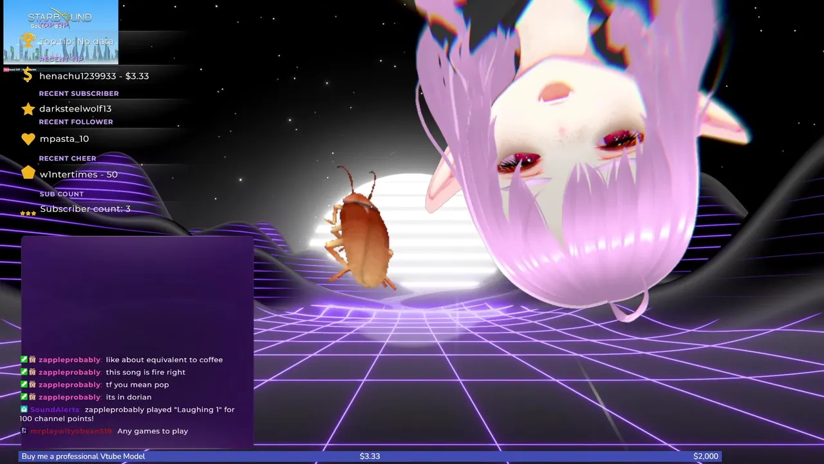Click green moderator badge beside 'like about equivalent to coffee'

pyautogui.click(x=24, y=360)
